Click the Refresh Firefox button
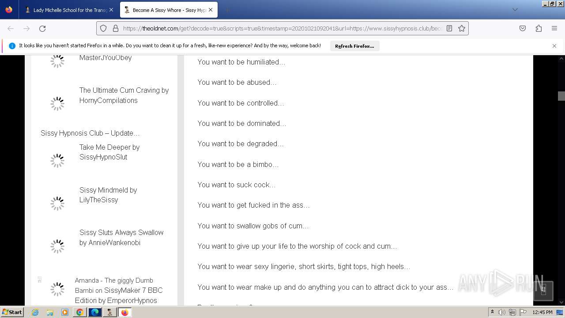 coord(354,46)
